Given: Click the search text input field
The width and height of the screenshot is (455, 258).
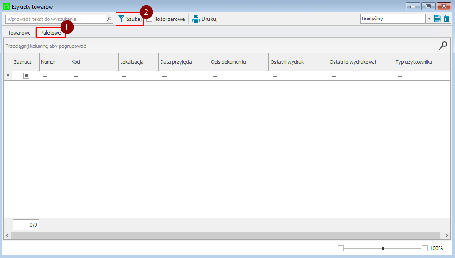Looking at the screenshot, I should click(56, 19).
